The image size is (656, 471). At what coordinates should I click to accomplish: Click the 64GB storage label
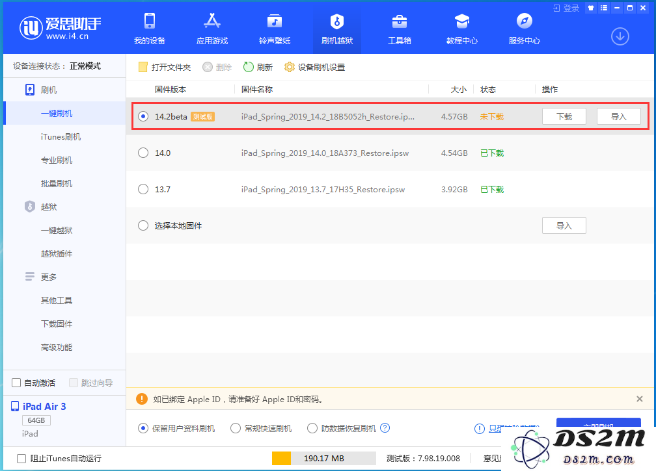[36, 420]
